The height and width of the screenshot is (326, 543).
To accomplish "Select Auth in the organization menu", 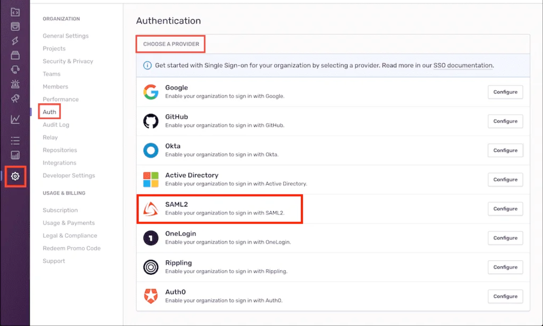I will tap(50, 112).
